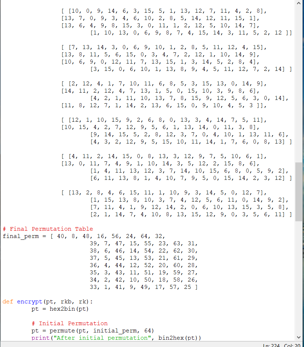Click row starting '[1, 4, 11, 13'
Screen dimensions: 304x347
190,171
